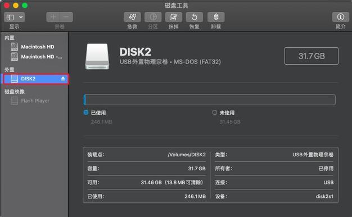
Task: Click the 未使用 legend indicator
Action: 215,112
